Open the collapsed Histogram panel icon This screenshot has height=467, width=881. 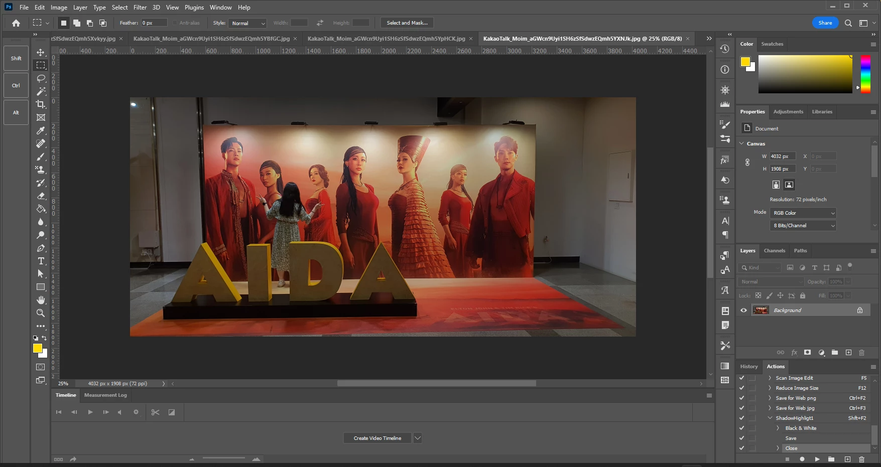(725, 104)
